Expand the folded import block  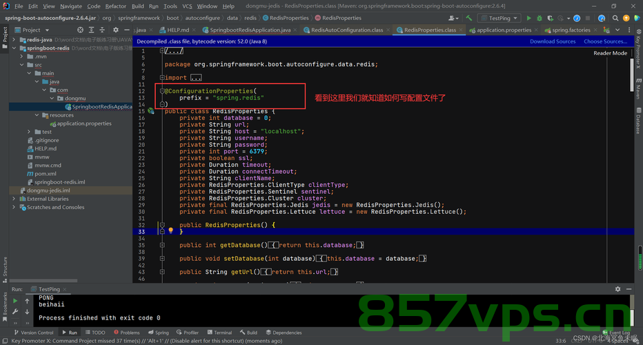pyautogui.click(x=162, y=77)
